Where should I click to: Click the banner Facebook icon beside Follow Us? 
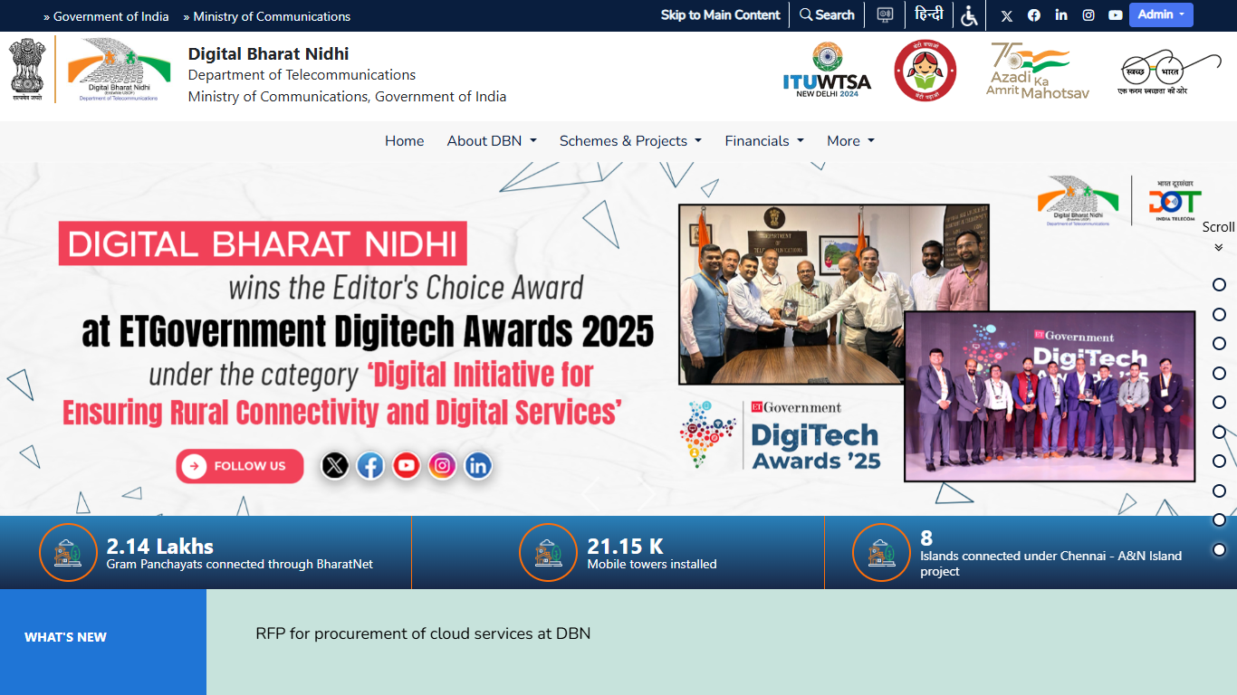(x=370, y=466)
